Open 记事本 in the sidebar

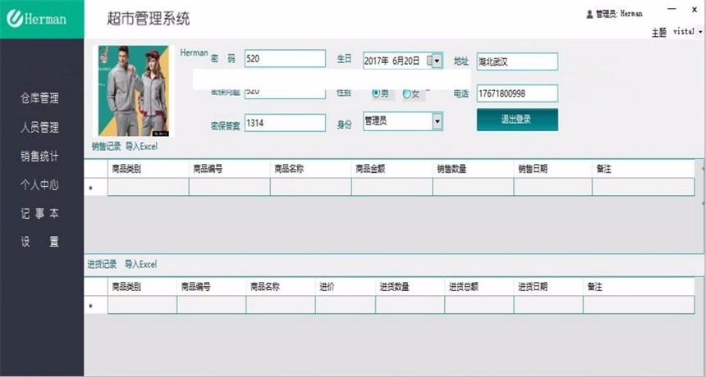pyautogui.click(x=39, y=213)
